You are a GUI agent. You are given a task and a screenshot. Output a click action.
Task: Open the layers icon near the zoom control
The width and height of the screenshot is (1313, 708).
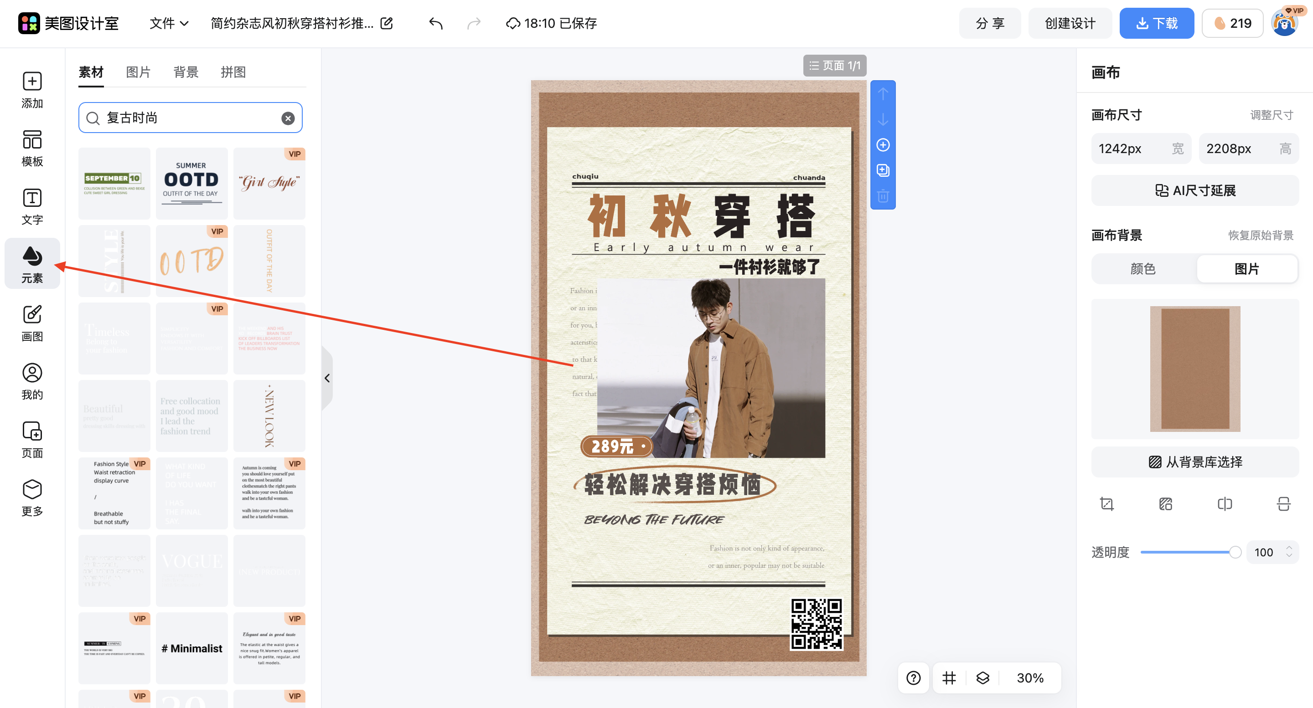pos(983,677)
